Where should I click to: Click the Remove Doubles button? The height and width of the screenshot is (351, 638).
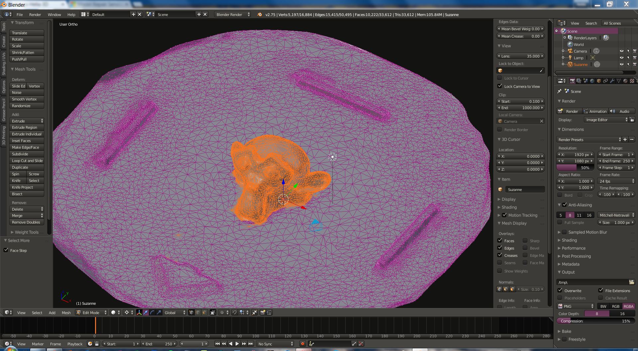point(27,222)
